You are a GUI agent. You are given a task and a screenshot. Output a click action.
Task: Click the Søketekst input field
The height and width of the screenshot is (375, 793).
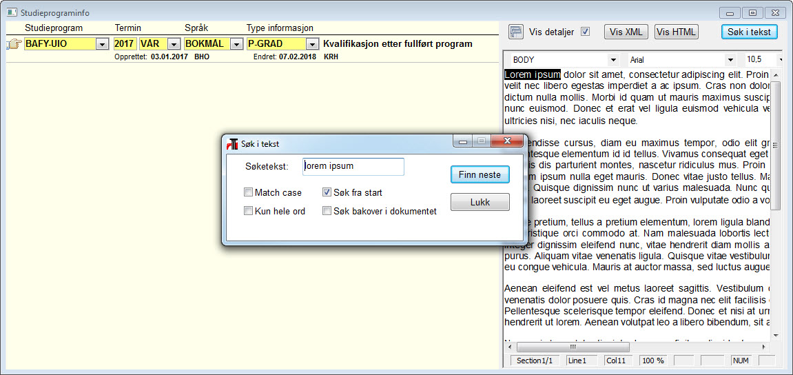[x=353, y=167]
